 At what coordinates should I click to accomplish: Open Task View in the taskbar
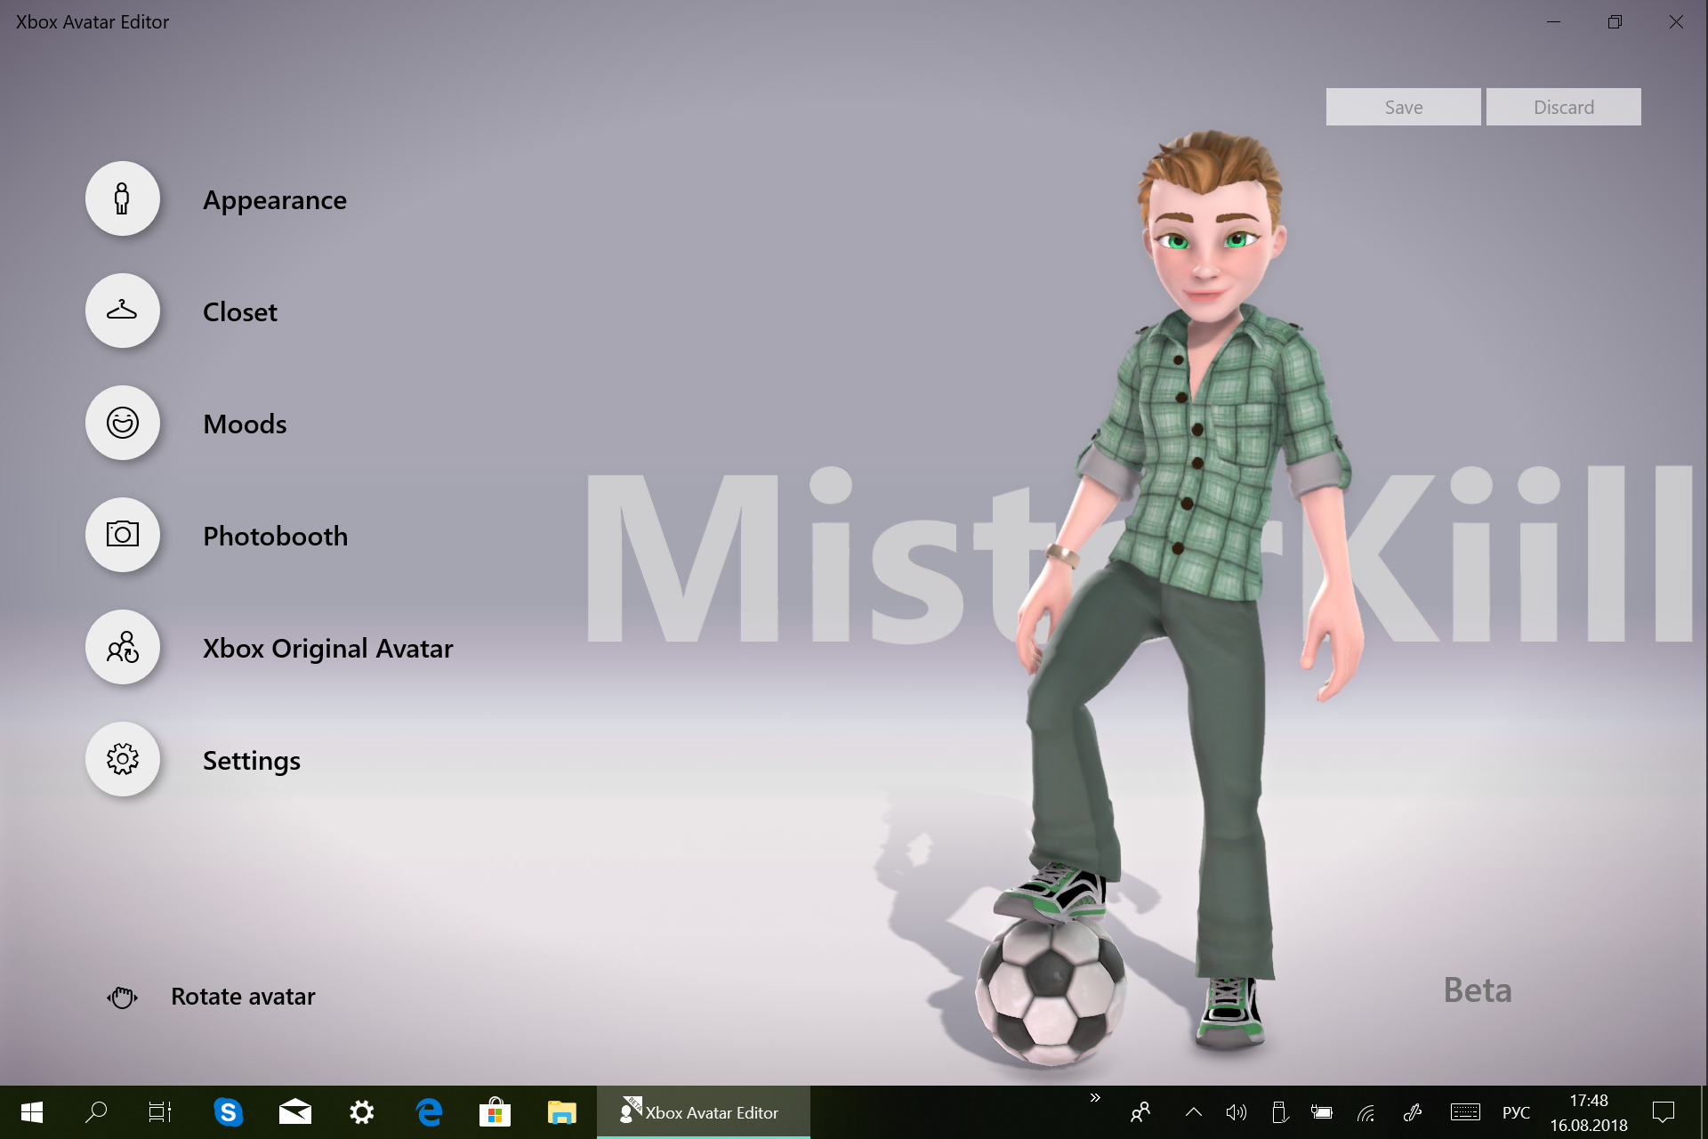pos(160,1112)
